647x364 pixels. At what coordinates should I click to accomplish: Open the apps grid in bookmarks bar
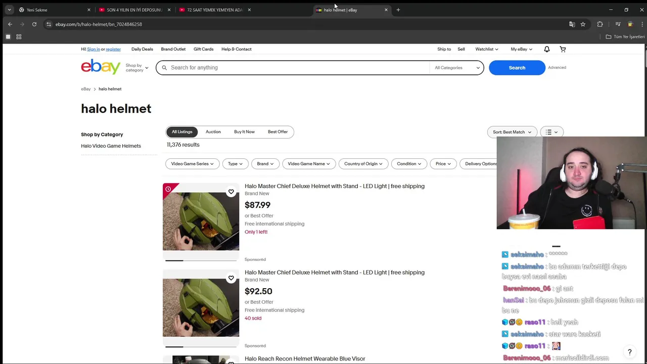pyautogui.click(x=19, y=37)
